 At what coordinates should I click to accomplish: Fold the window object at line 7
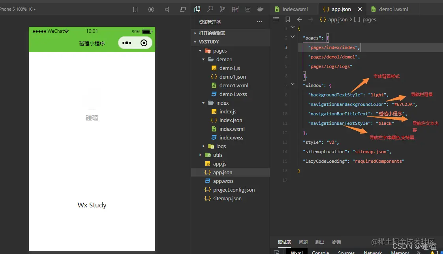pos(293,84)
